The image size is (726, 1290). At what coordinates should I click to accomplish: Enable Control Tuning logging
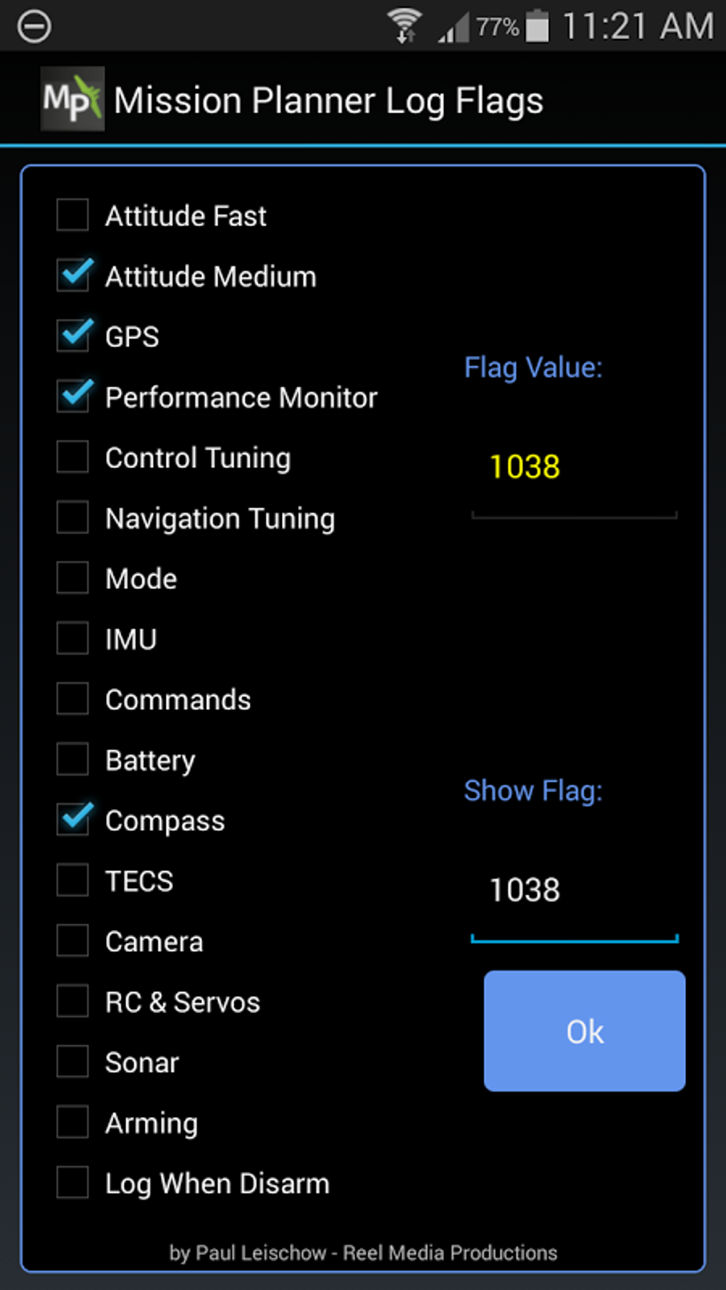click(73, 458)
